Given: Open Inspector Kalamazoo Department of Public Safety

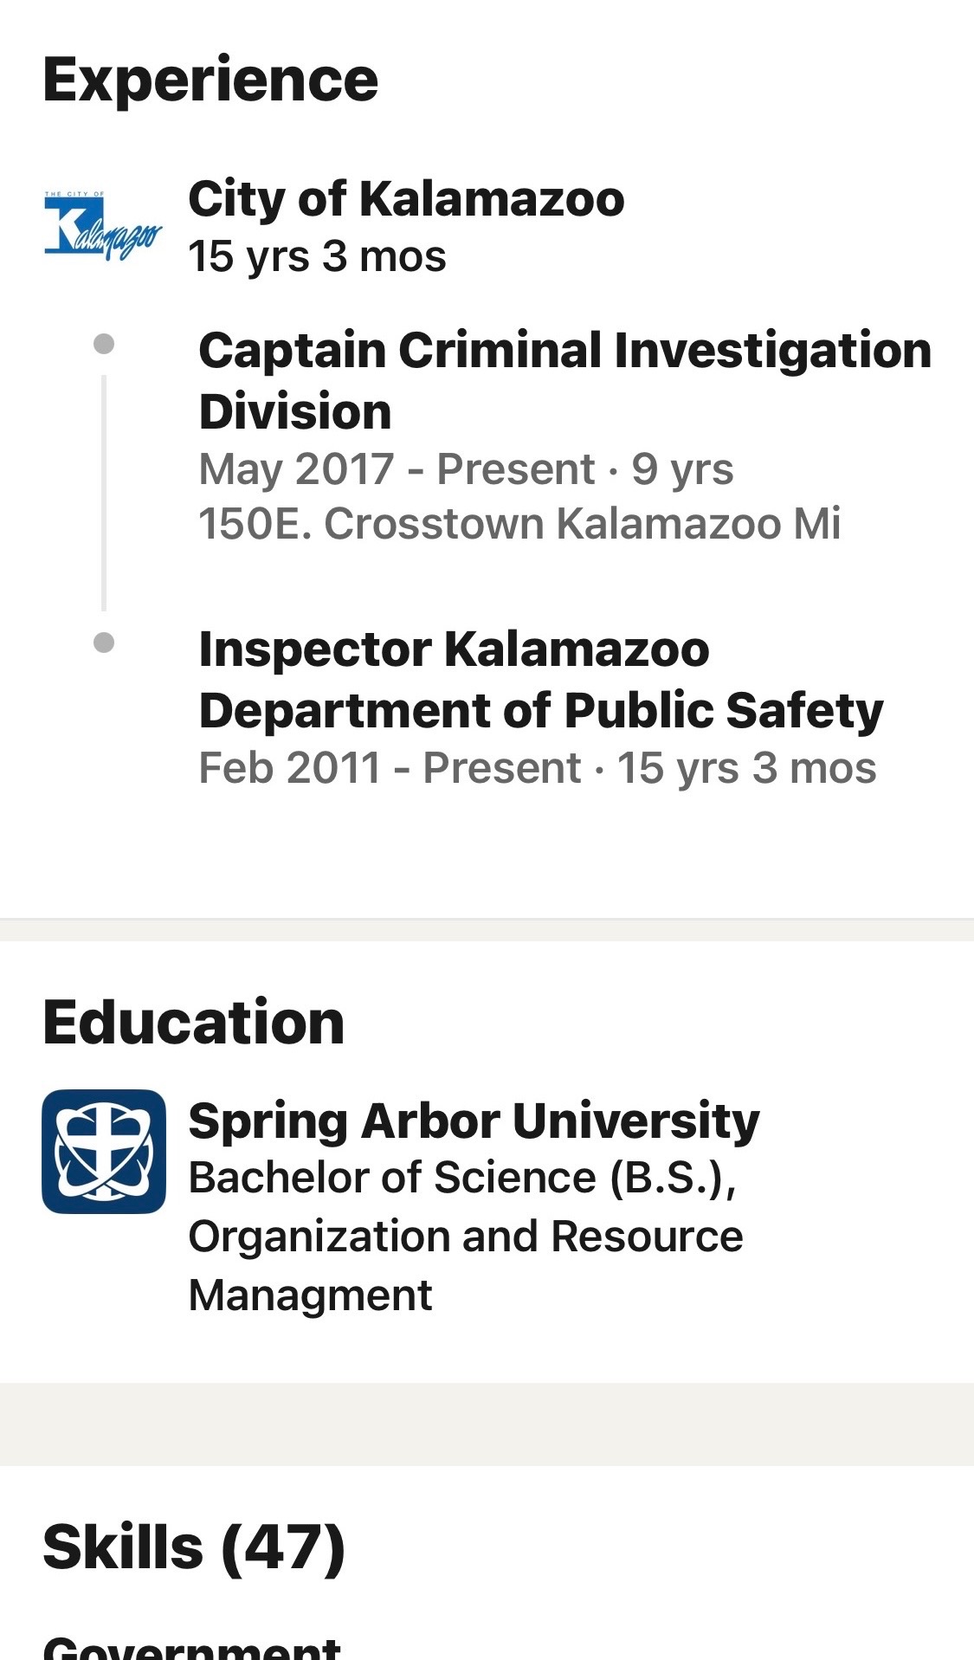Looking at the screenshot, I should click(x=540, y=680).
